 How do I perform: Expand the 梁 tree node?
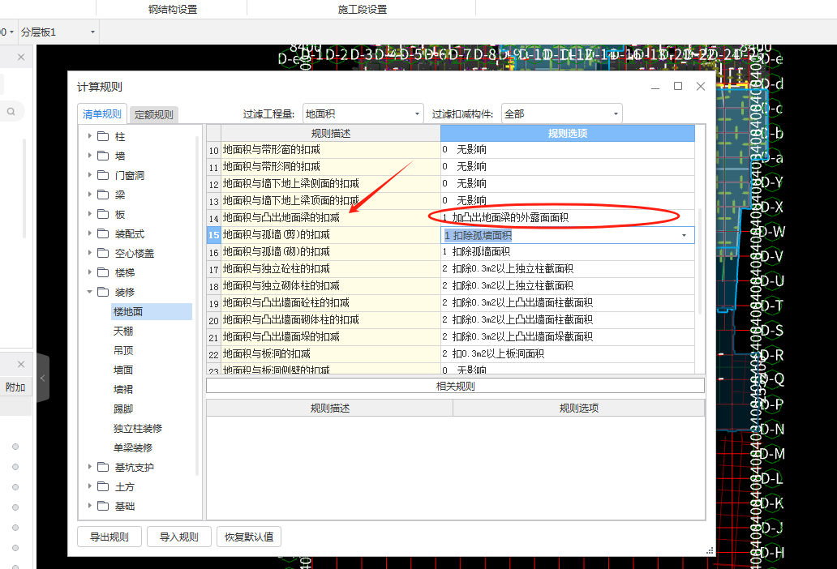click(x=90, y=195)
